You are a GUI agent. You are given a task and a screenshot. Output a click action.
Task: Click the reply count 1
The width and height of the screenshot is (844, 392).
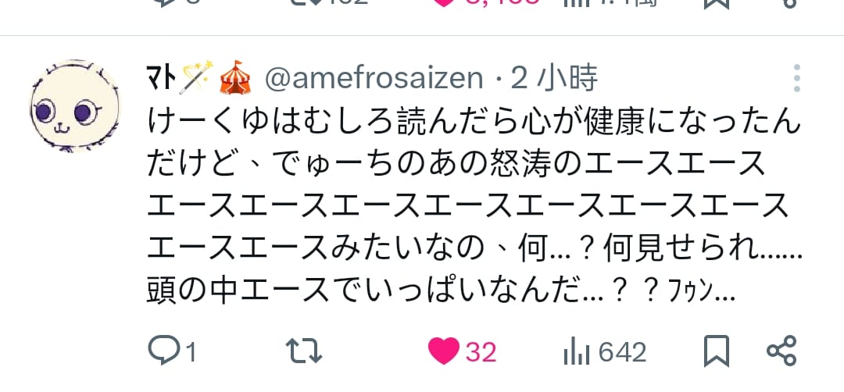click(x=189, y=353)
